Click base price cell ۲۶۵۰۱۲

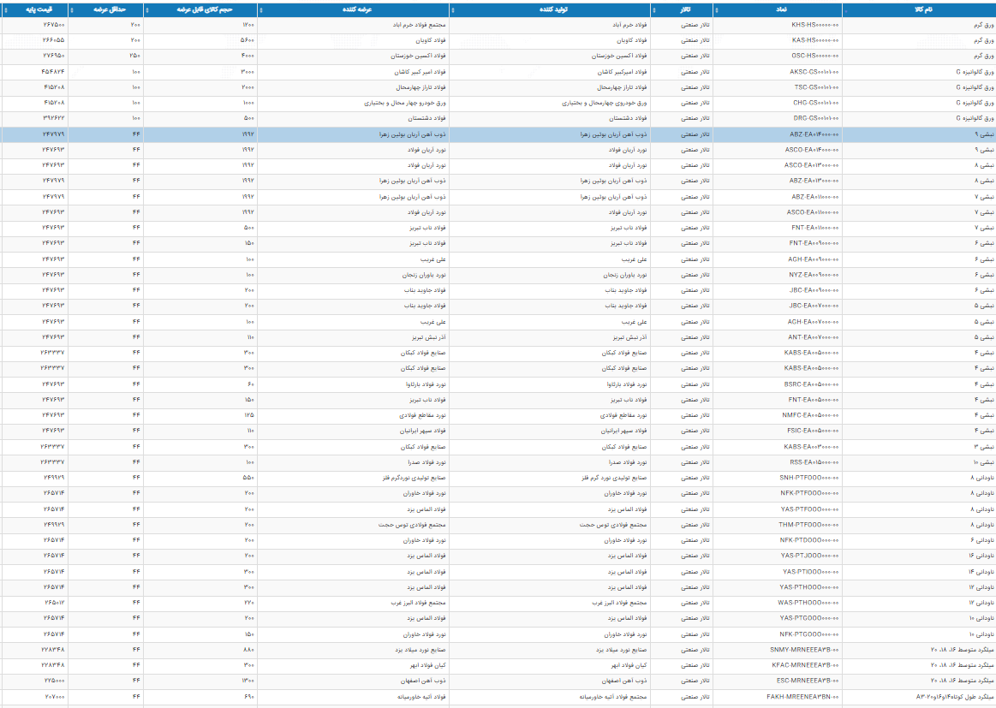coord(35,603)
